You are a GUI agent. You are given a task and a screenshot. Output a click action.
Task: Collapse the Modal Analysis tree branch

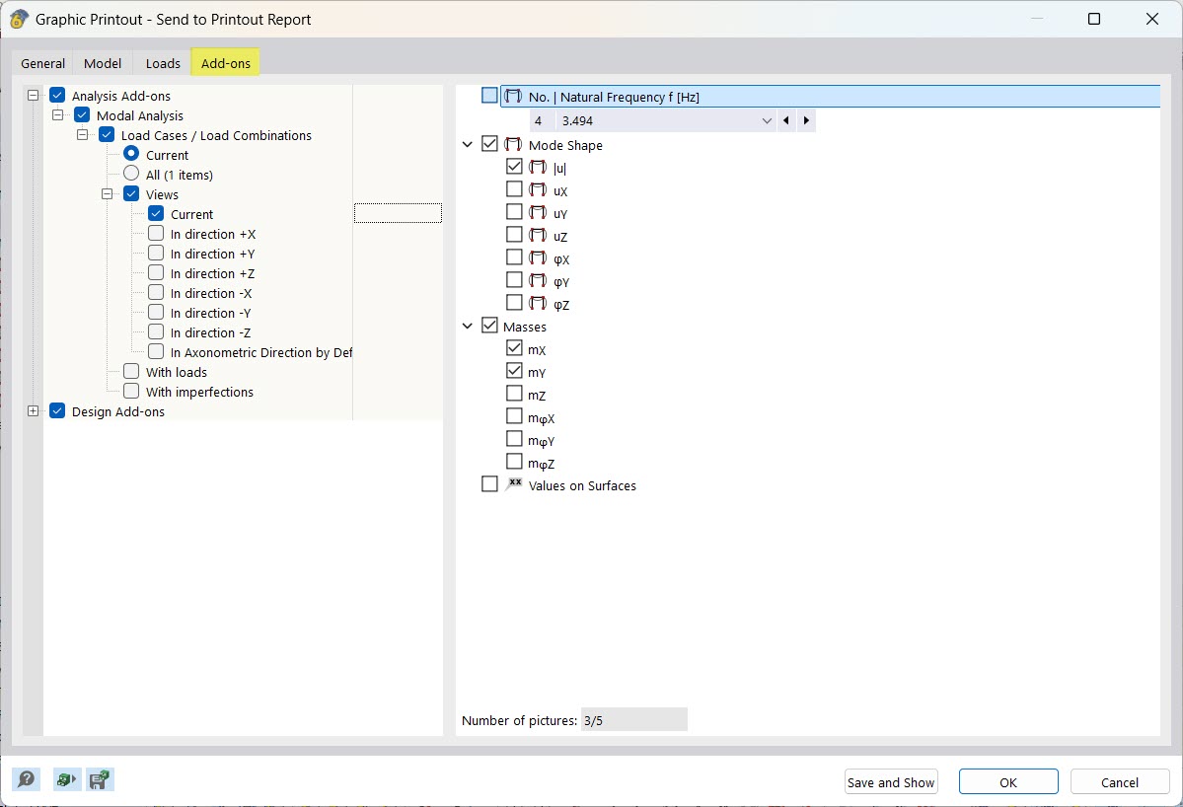point(56,114)
